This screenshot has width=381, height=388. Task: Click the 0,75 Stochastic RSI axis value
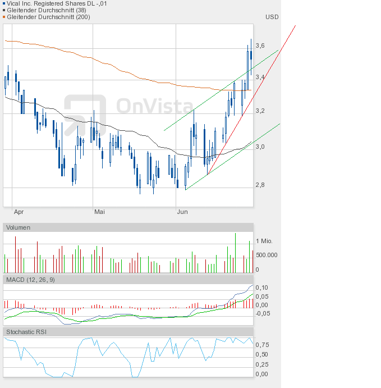[262, 345]
